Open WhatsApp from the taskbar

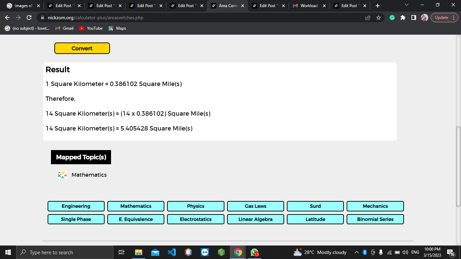[254, 252]
